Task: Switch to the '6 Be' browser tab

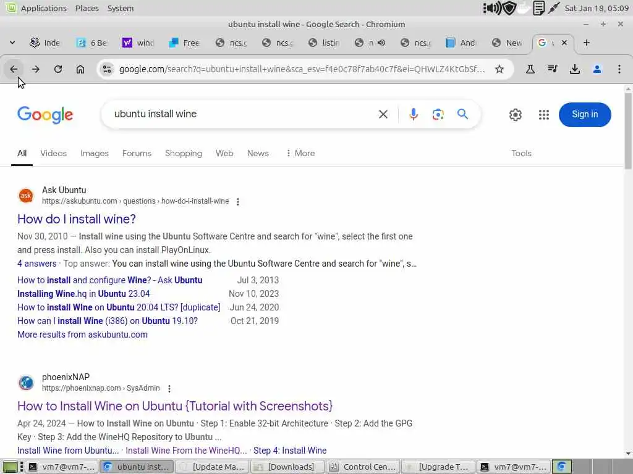Action: coord(92,43)
